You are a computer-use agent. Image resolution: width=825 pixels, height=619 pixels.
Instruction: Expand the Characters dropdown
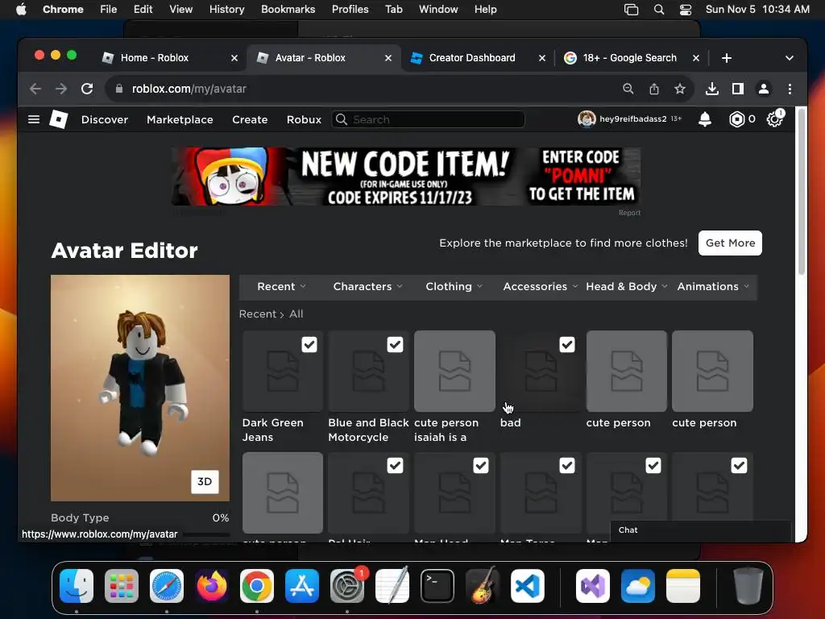point(367,286)
